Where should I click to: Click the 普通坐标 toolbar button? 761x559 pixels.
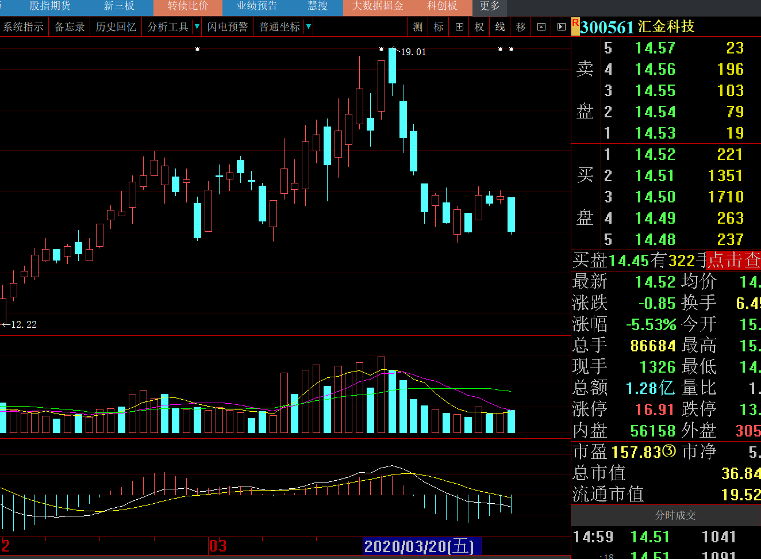coord(279,27)
